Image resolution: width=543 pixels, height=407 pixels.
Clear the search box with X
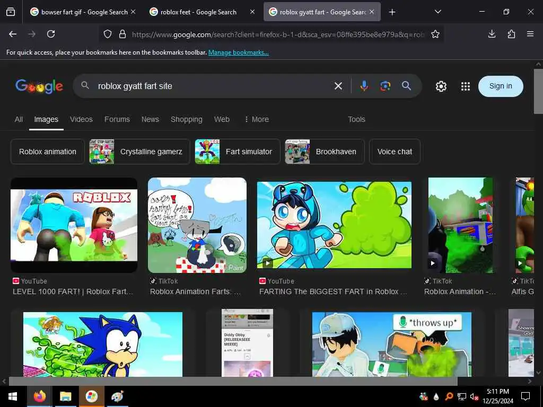pyautogui.click(x=338, y=86)
